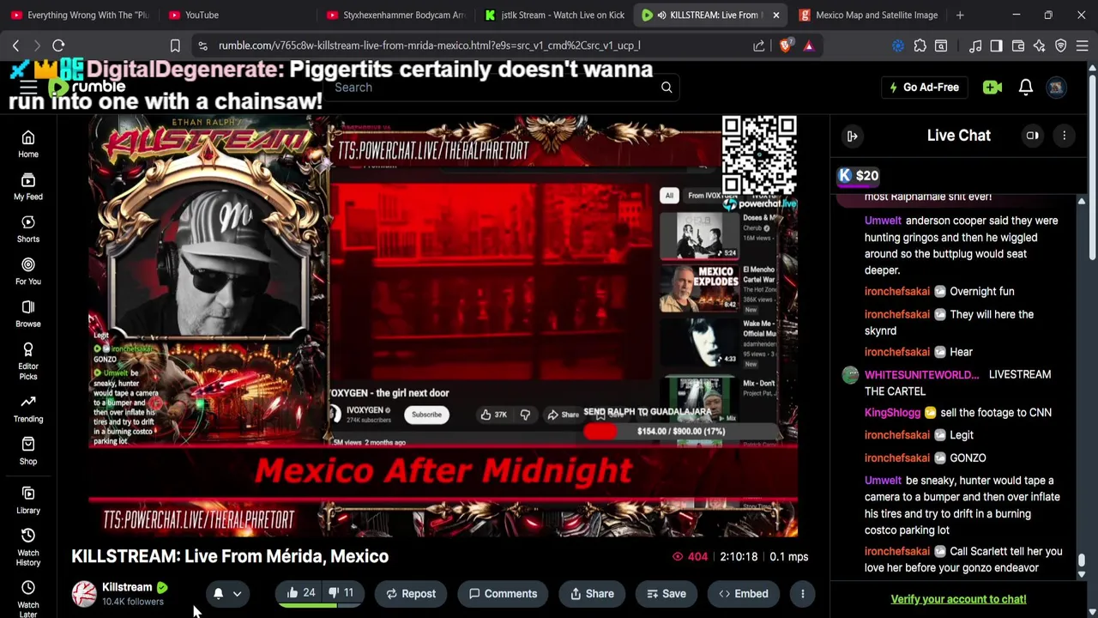Image resolution: width=1098 pixels, height=618 pixels.
Task: Click the browser address bar URL
Action: 429,45
